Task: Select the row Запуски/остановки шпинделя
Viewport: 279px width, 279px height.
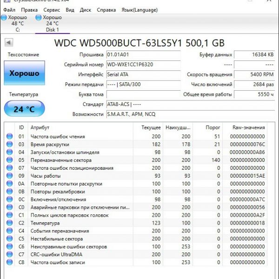Action: point(136,152)
